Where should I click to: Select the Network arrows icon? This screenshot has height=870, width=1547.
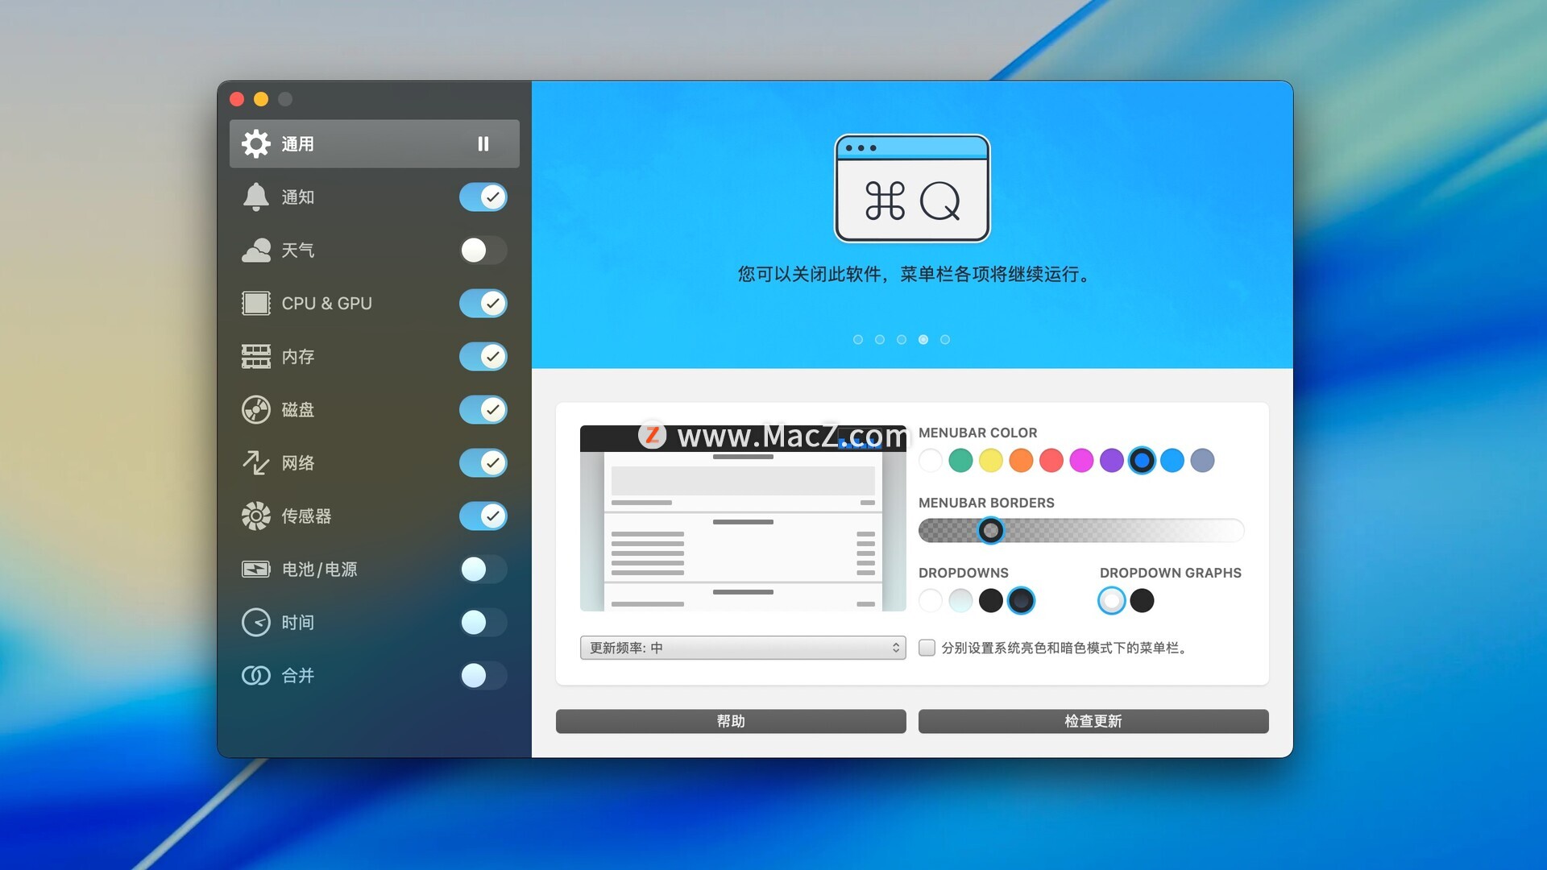pos(255,462)
